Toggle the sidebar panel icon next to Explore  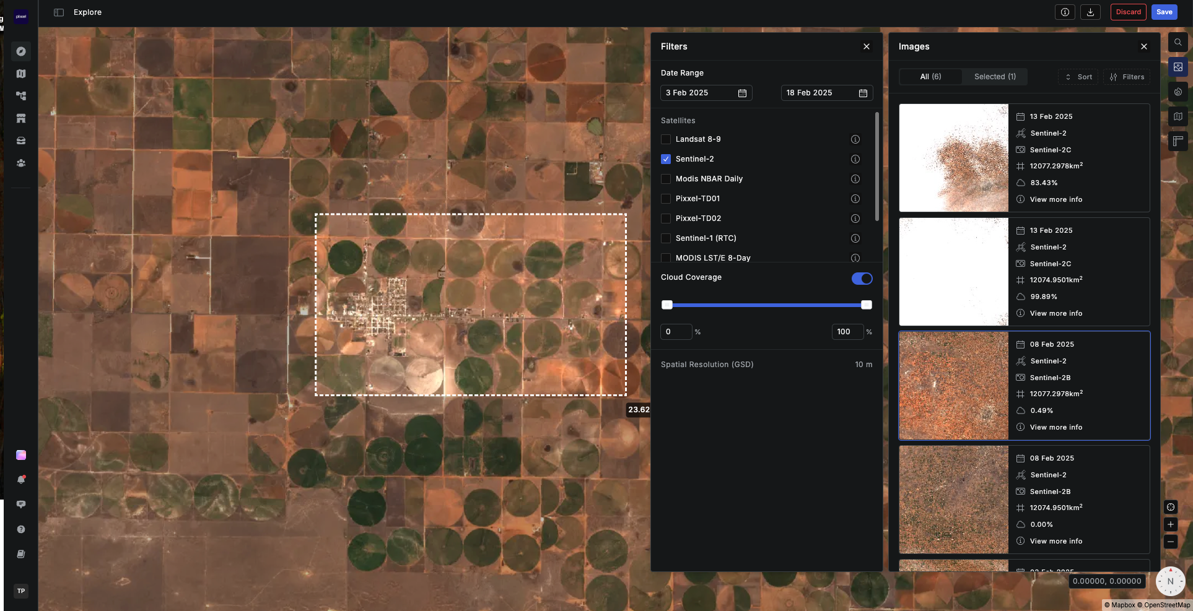(x=59, y=12)
